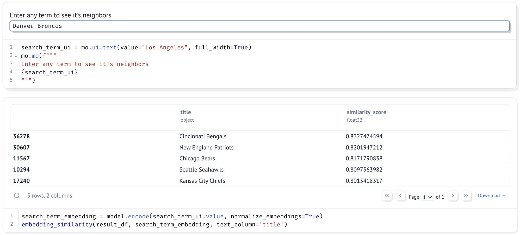The image size is (520, 235).
Task: Click the collapse chevron beside code line 2
Action: [16, 56]
